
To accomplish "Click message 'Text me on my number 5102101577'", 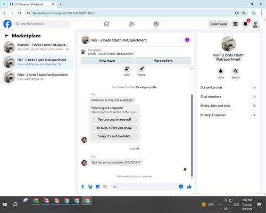I will [116, 162].
